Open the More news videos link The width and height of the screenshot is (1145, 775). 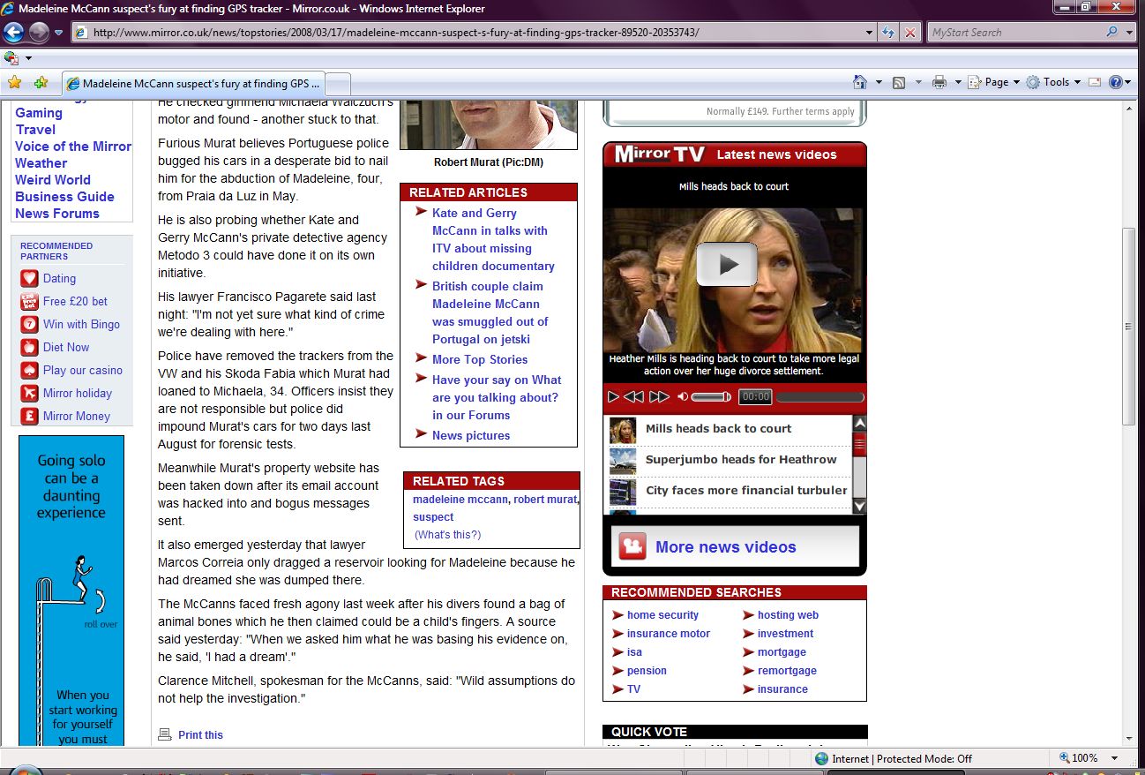(725, 547)
